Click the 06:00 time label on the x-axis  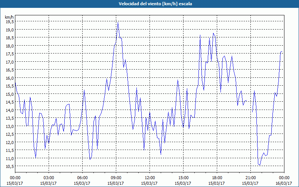coord(82,178)
